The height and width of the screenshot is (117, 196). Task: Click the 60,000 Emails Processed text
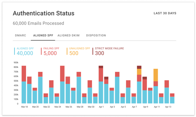38,23
